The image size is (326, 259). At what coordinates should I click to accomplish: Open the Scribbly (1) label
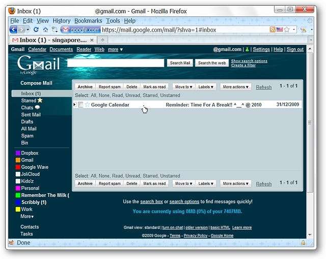click(x=34, y=202)
